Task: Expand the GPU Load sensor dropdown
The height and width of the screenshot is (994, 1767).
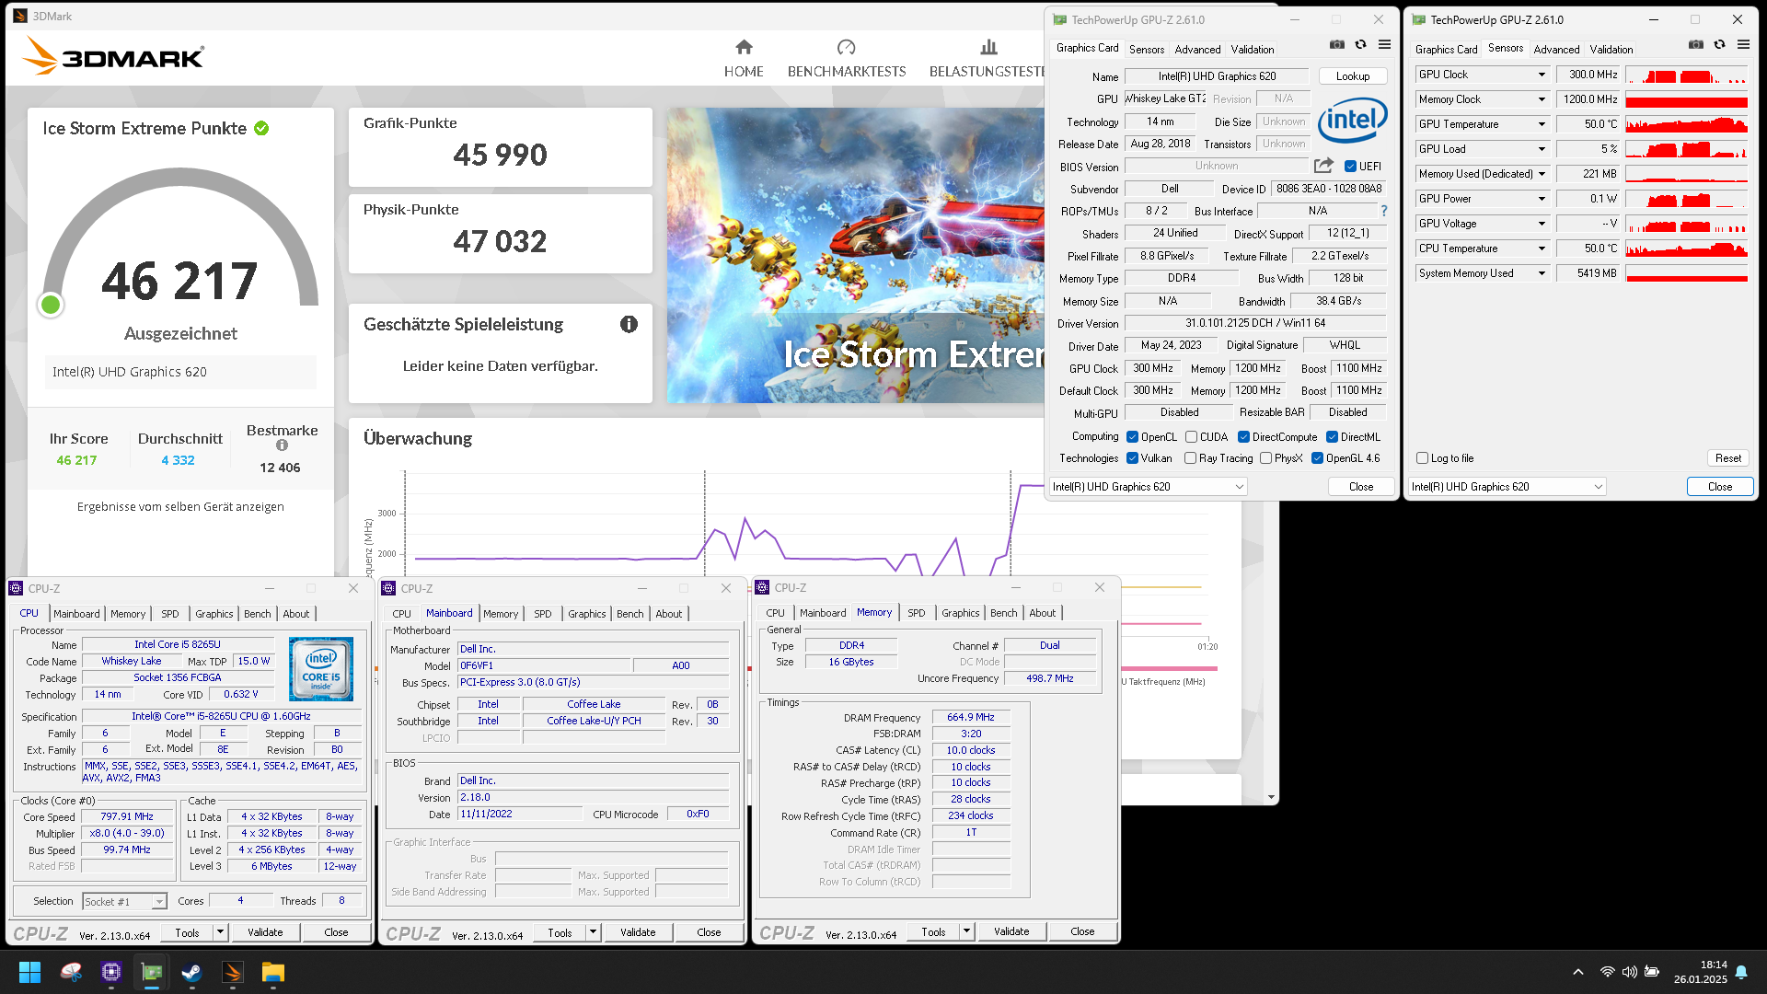Action: (x=1542, y=149)
